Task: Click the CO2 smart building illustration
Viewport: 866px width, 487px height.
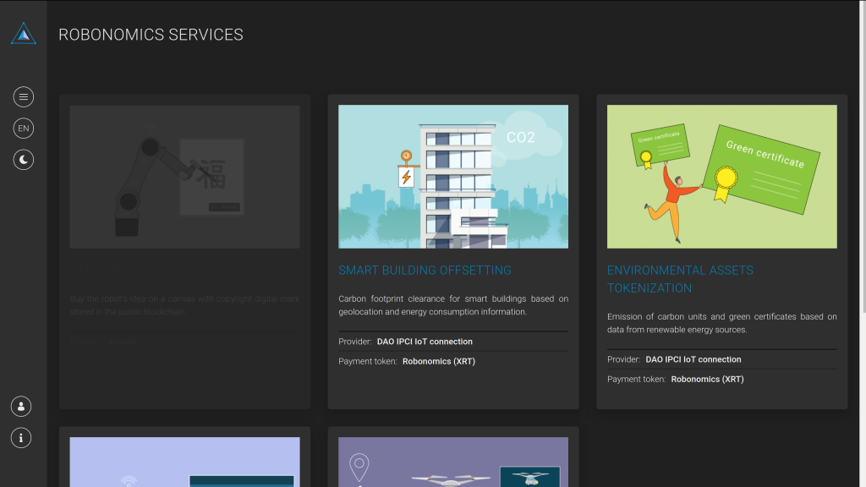Action: coord(453,177)
